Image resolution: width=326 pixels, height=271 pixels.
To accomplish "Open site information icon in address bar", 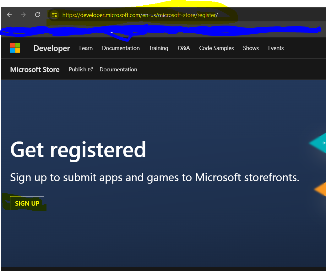I will point(54,15).
